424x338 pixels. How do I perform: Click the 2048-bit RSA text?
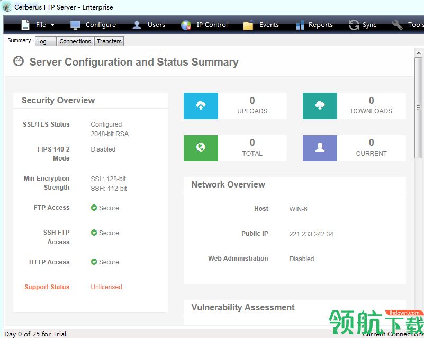coord(110,134)
